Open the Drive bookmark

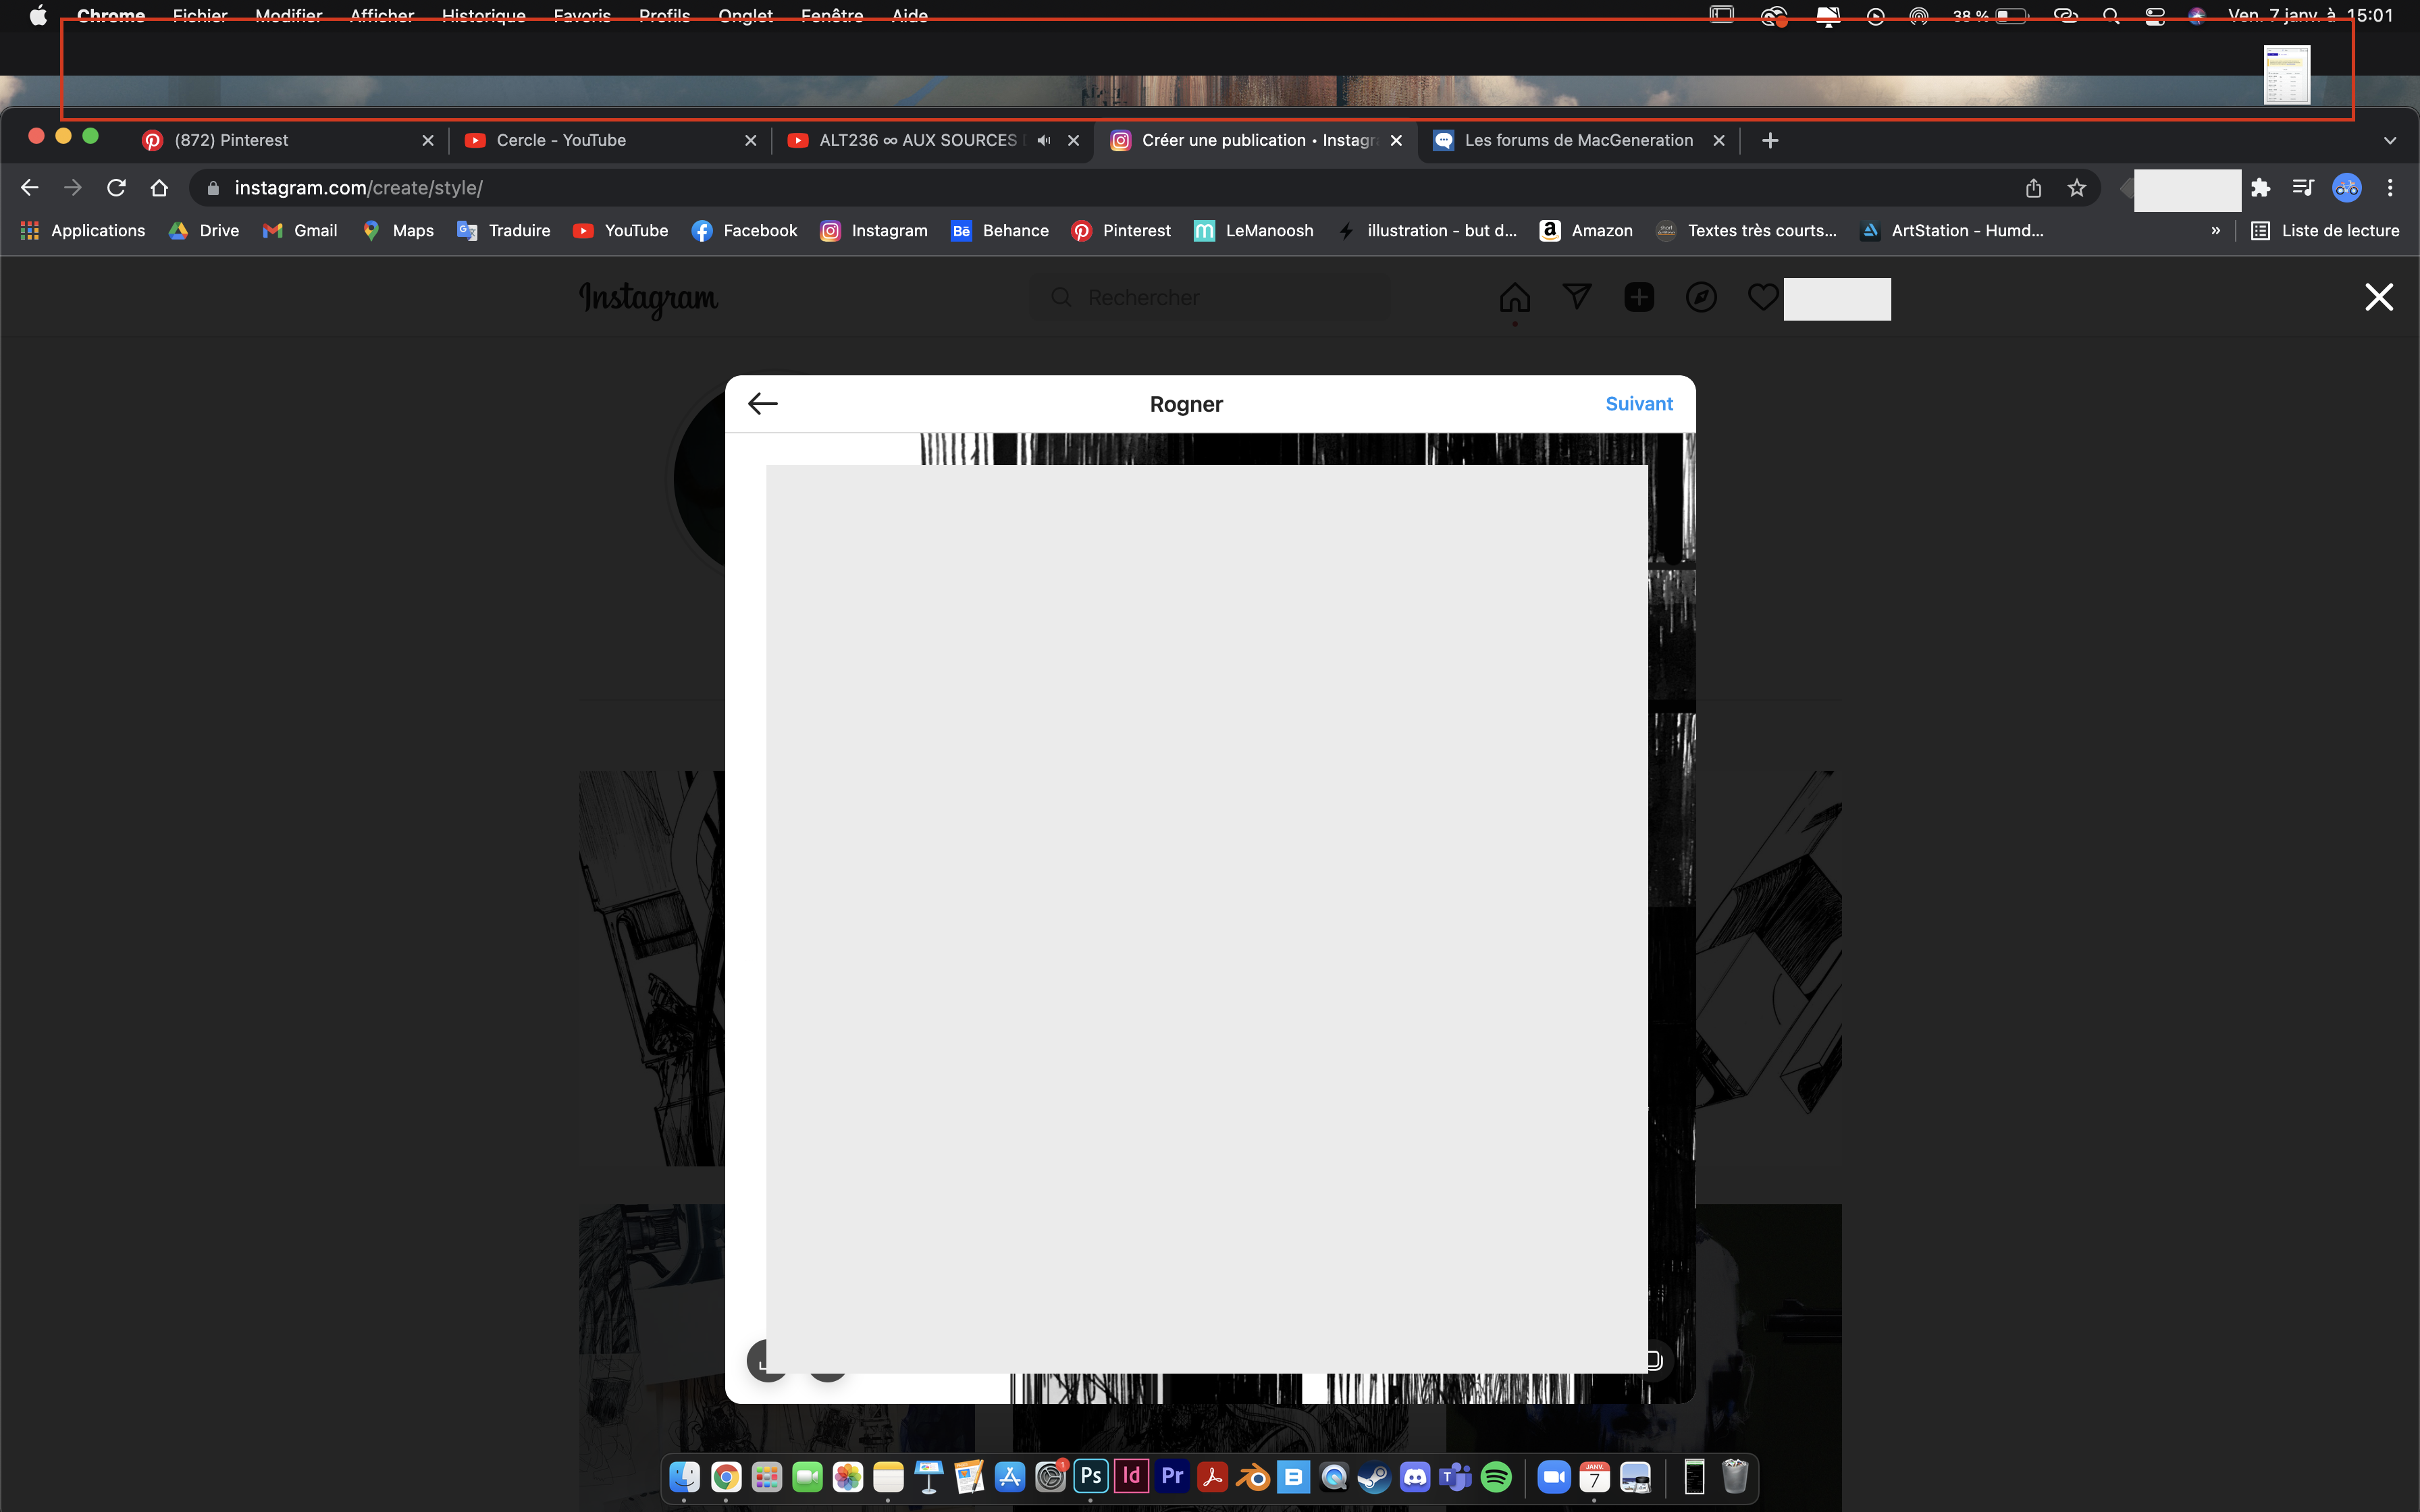(x=205, y=230)
